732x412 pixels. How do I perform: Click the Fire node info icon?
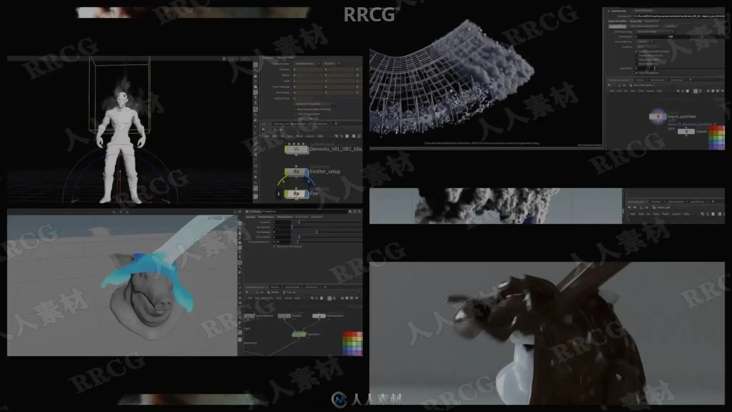tap(279, 194)
